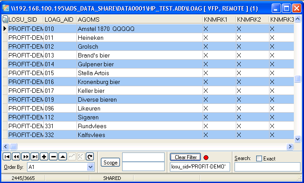The width and height of the screenshot is (304, 183).
Task: Close the LOAG table window
Action: pos(296,8)
